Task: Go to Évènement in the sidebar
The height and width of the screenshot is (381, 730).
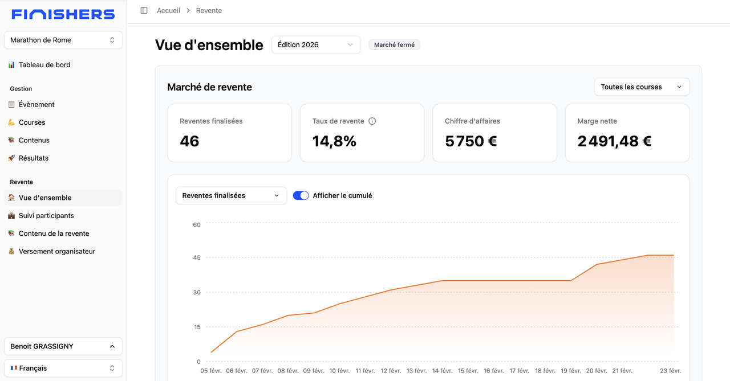Action: pyautogui.click(x=36, y=105)
